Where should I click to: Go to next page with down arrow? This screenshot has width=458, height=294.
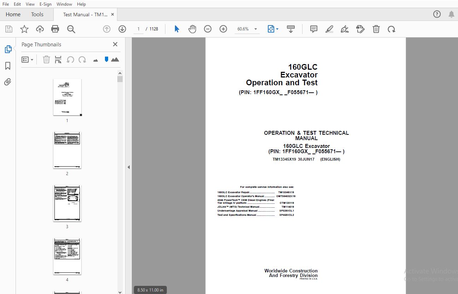coord(122,29)
